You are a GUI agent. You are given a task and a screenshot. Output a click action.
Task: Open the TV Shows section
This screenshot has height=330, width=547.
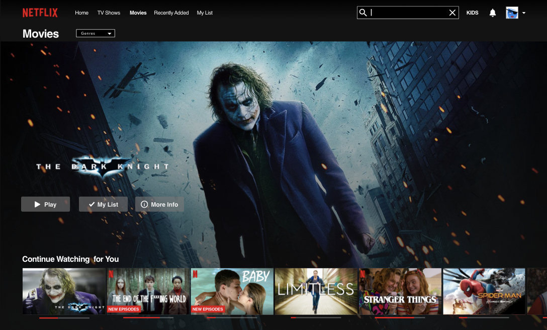click(109, 13)
